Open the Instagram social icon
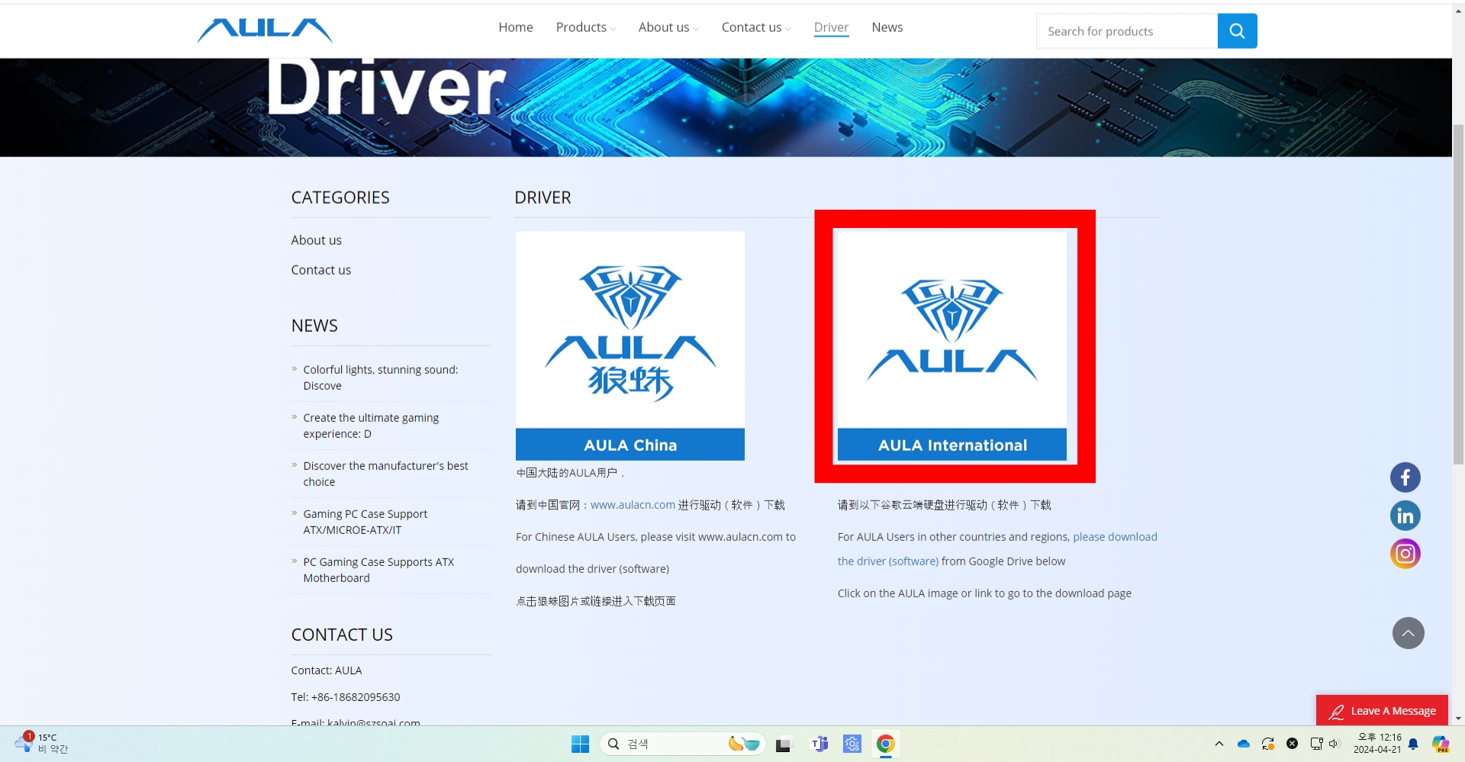Image resolution: width=1465 pixels, height=762 pixels. click(x=1405, y=554)
